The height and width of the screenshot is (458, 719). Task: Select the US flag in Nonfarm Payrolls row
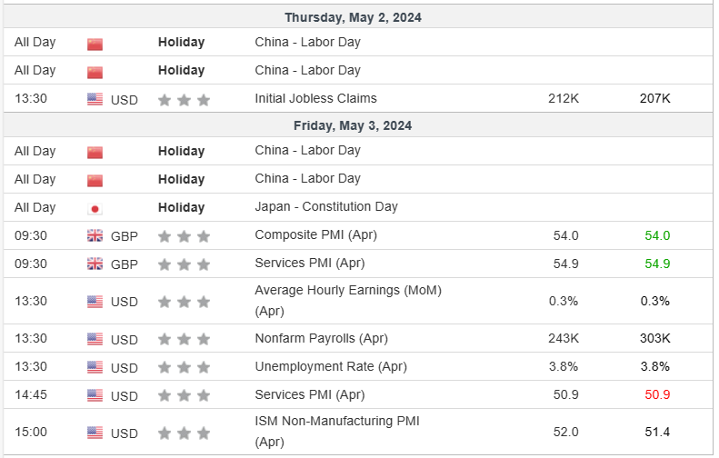[95, 339]
